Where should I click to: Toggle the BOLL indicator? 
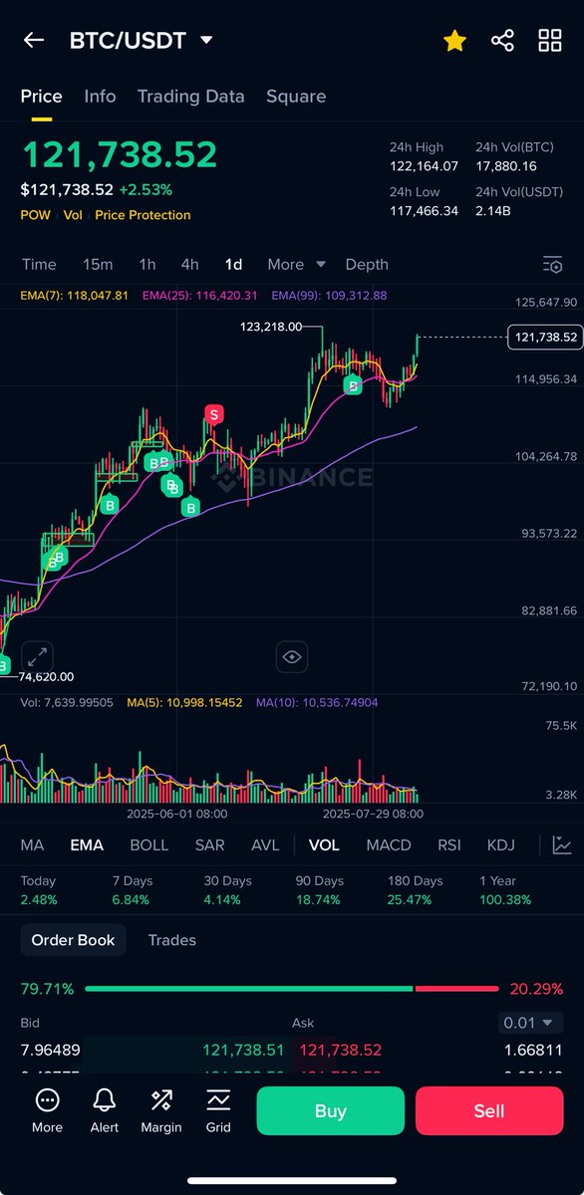148,844
